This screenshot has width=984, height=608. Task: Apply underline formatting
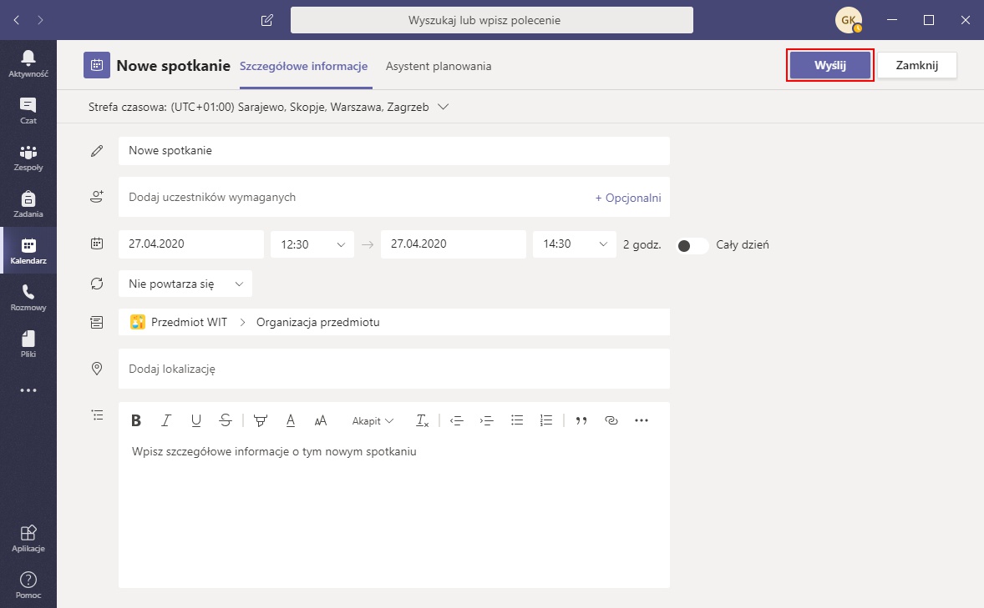[x=195, y=420]
